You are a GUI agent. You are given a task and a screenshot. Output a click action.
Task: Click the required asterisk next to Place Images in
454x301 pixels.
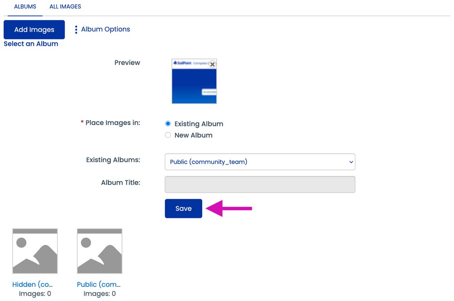82,122
